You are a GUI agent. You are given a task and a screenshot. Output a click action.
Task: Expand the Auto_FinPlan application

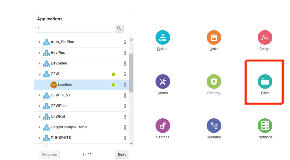[39, 42]
